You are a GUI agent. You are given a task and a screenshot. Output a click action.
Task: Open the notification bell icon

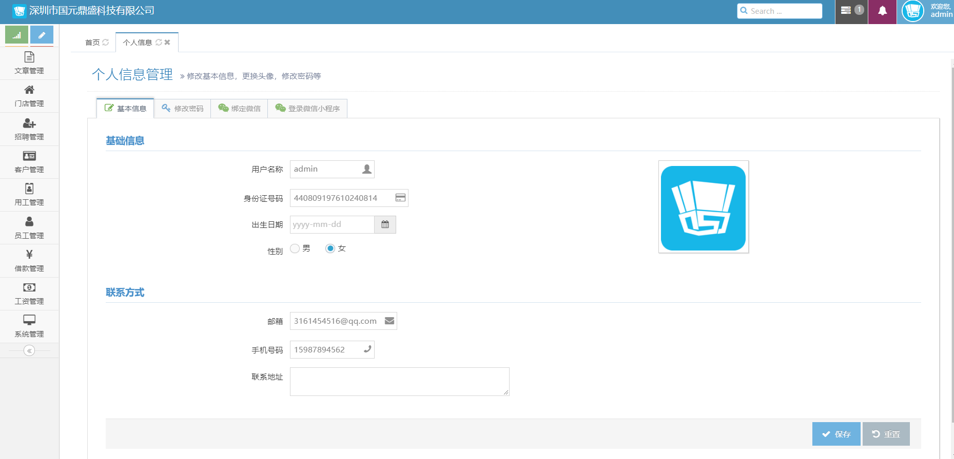882,11
